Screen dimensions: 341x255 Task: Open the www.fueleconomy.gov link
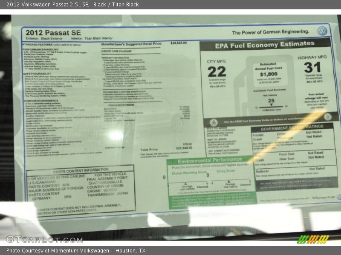(x=298, y=119)
